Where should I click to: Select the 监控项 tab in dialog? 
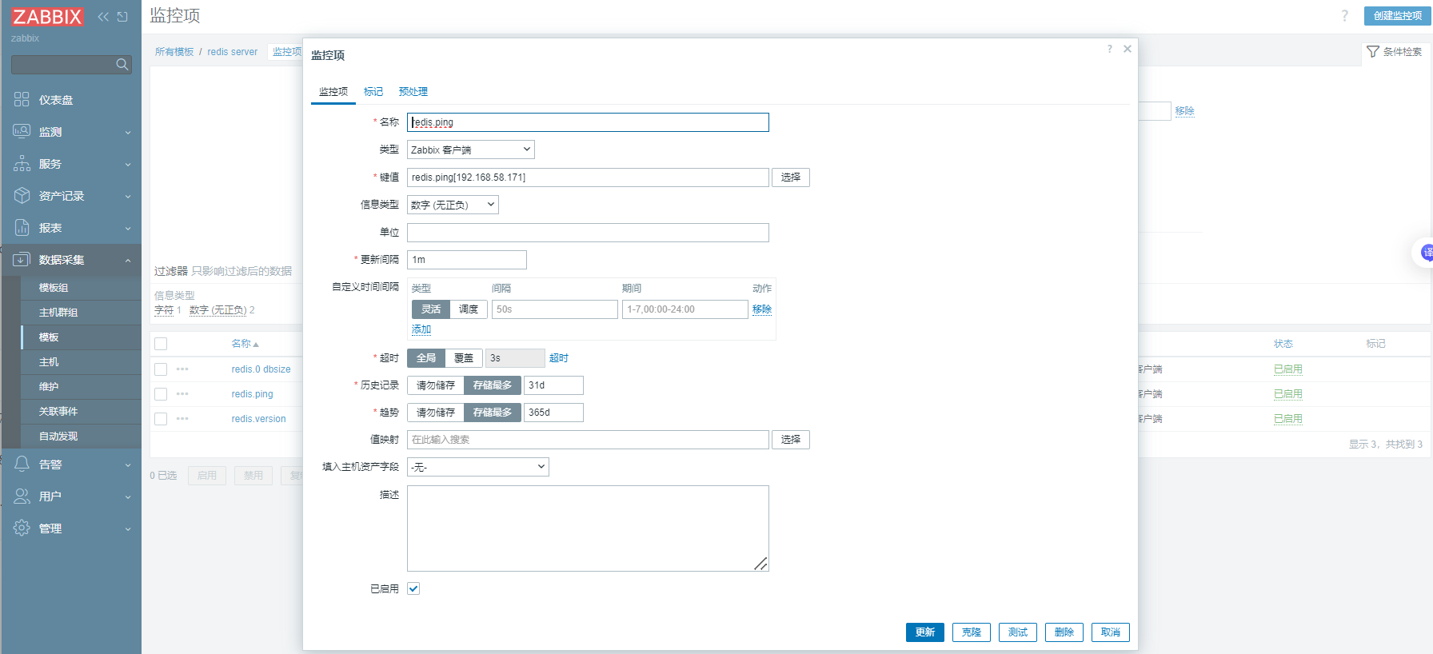333,92
